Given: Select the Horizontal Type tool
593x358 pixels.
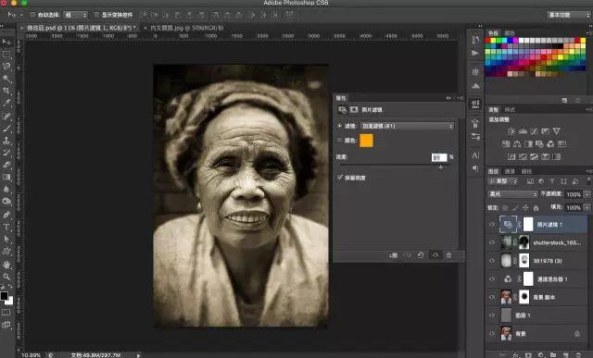Looking at the screenshot, I should point(6,227).
